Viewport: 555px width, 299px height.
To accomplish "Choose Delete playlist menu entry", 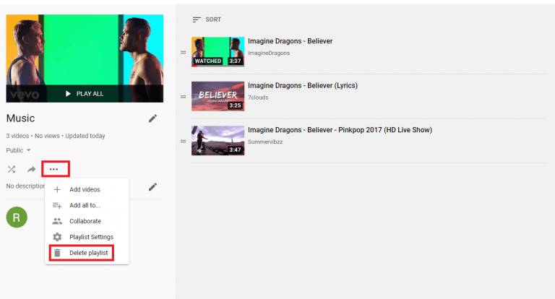I will [87, 253].
